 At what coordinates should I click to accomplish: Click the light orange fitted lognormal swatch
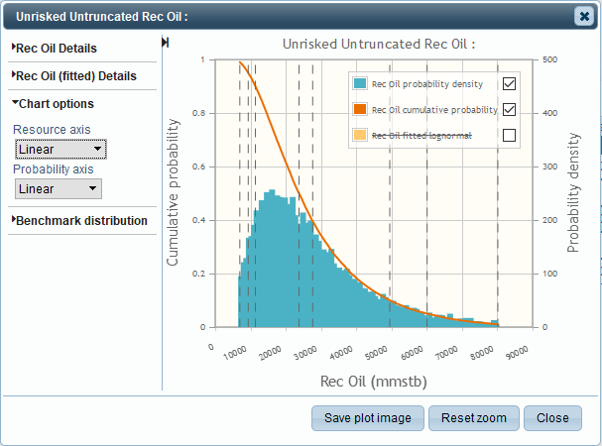(361, 137)
